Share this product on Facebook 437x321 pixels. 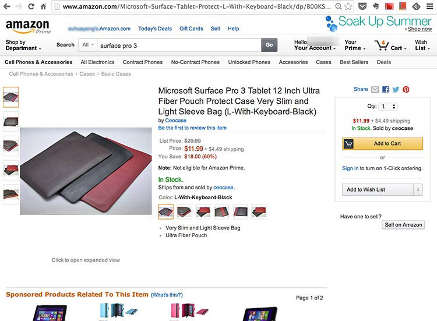[385, 90]
